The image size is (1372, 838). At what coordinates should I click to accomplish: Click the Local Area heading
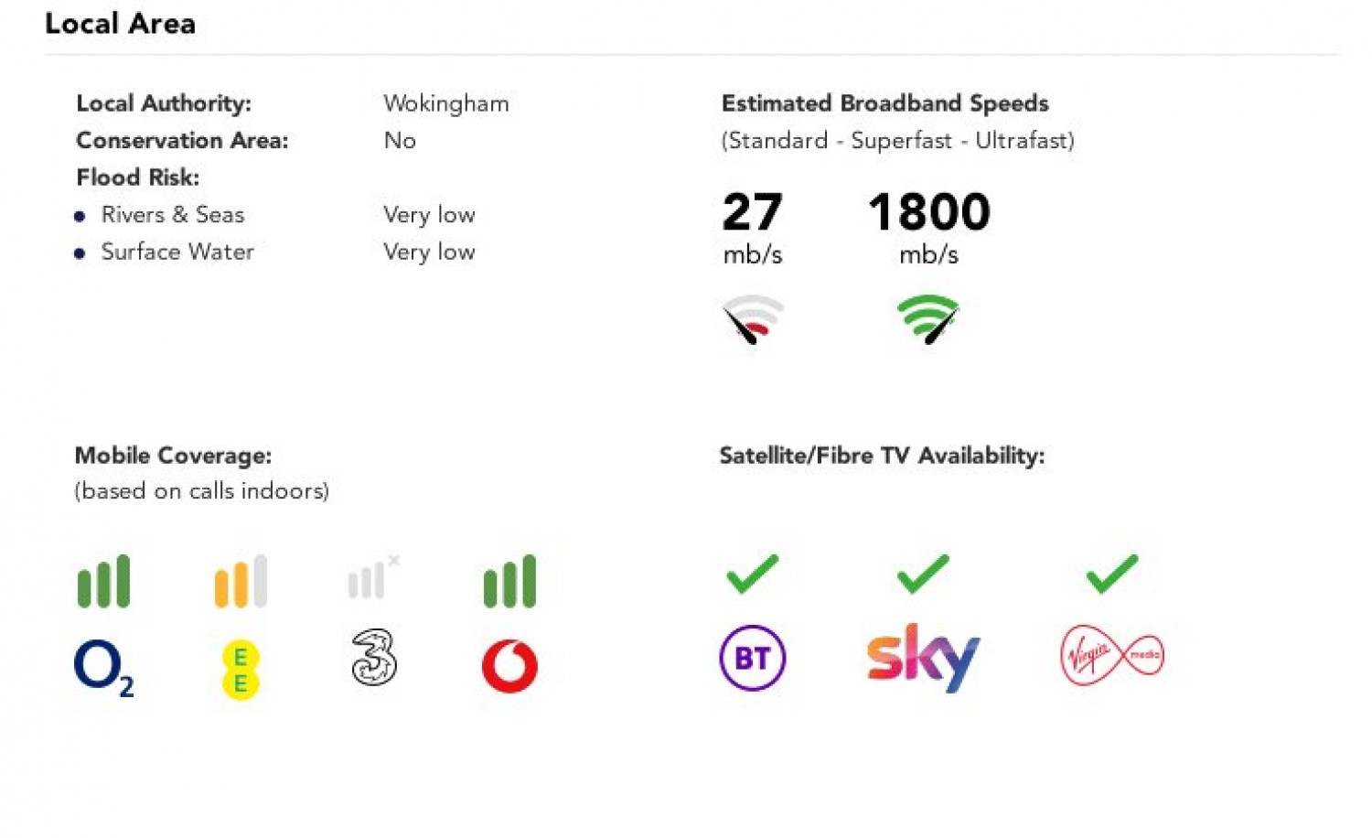point(120,24)
